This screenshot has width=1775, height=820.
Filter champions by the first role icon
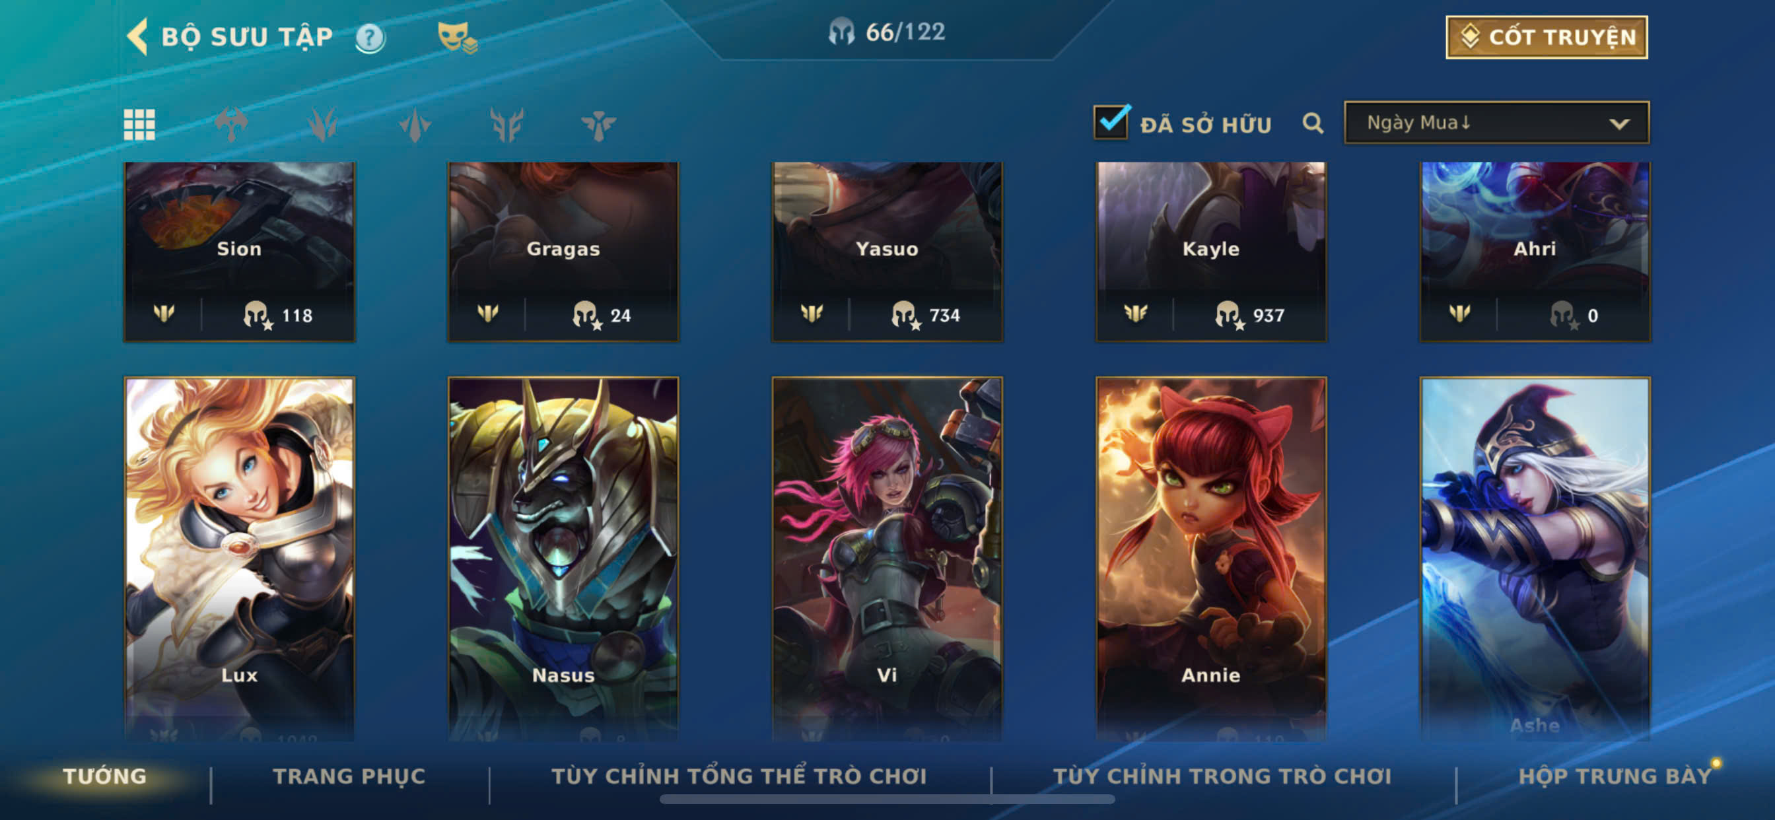tap(231, 125)
